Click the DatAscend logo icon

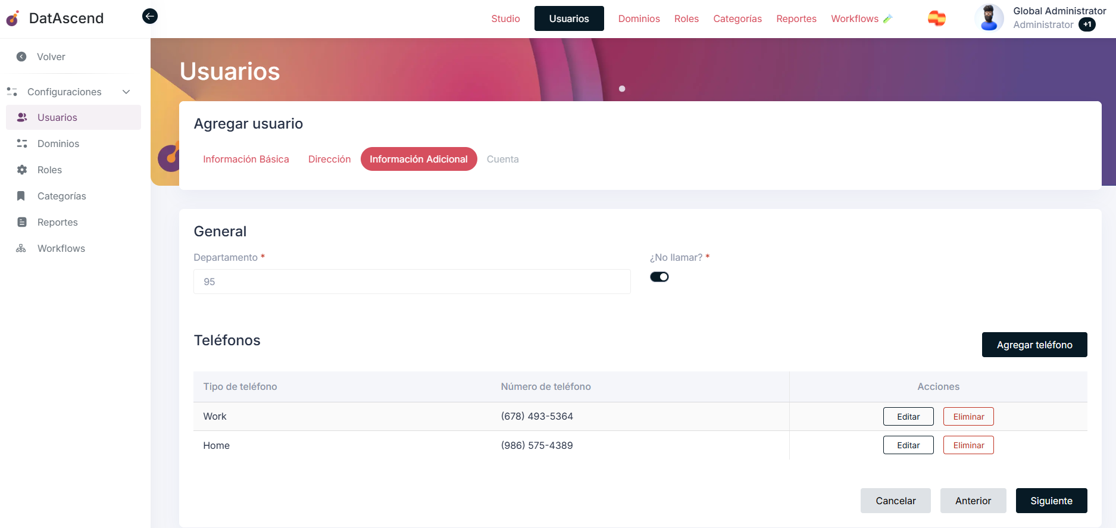[x=13, y=18]
